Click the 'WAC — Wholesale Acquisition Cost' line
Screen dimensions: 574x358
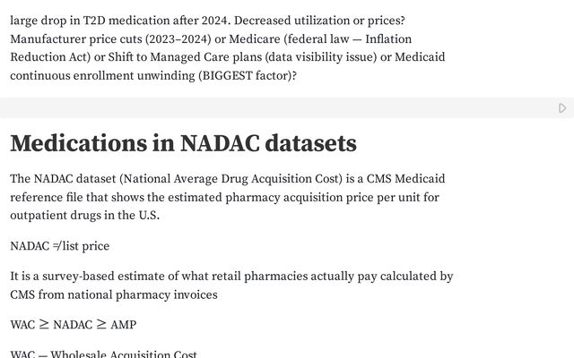(x=103, y=354)
